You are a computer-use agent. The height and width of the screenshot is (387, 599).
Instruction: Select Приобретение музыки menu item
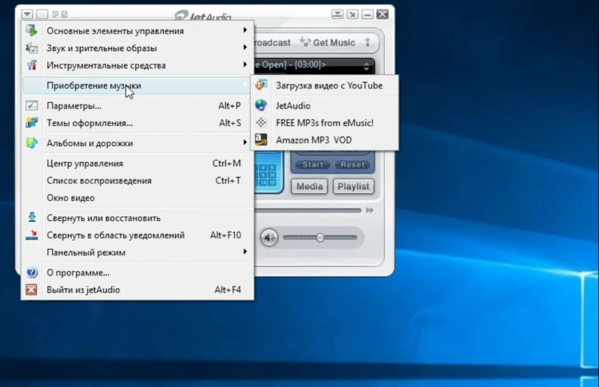click(x=138, y=85)
